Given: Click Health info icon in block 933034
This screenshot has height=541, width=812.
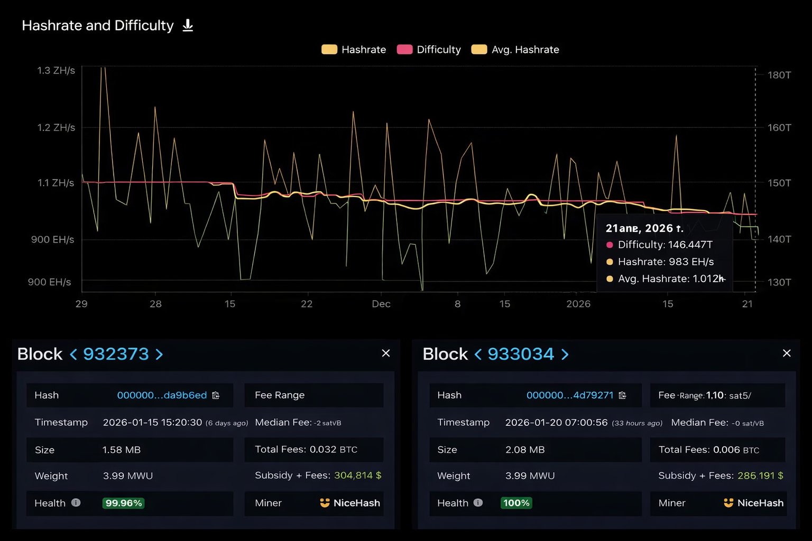Looking at the screenshot, I should [x=478, y=502].
